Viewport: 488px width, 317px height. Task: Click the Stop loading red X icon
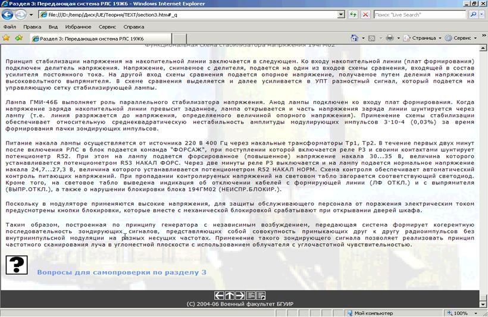365,14
